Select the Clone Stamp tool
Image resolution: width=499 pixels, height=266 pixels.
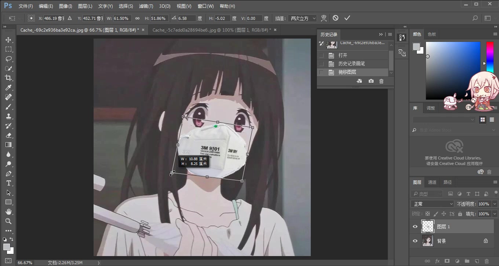tap(8, 116)
